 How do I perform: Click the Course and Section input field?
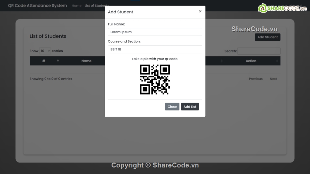pos(155,50)
